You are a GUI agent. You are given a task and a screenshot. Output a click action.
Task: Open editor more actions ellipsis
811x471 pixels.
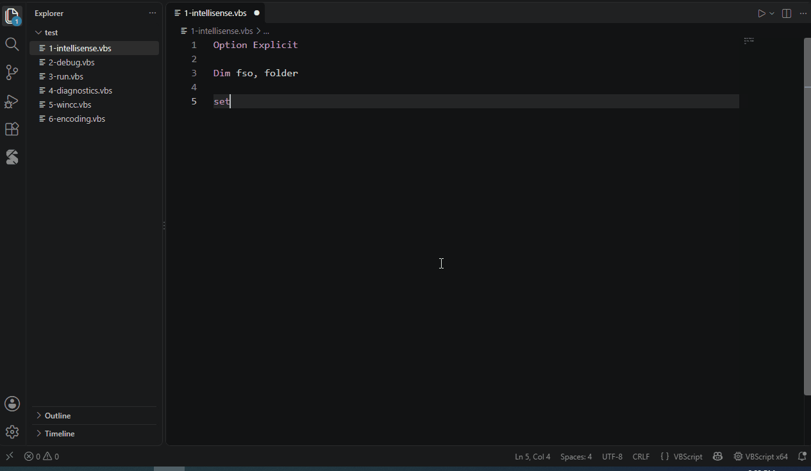tap(803, 13)
